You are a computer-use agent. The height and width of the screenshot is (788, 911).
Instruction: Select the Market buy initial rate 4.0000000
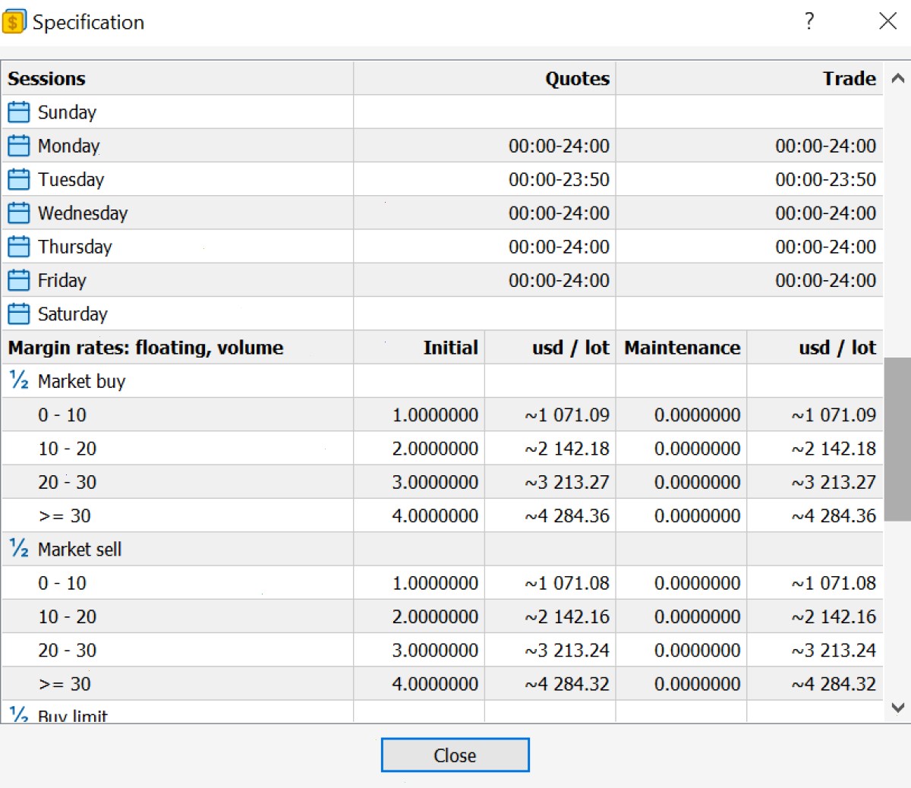pos(435,515)
